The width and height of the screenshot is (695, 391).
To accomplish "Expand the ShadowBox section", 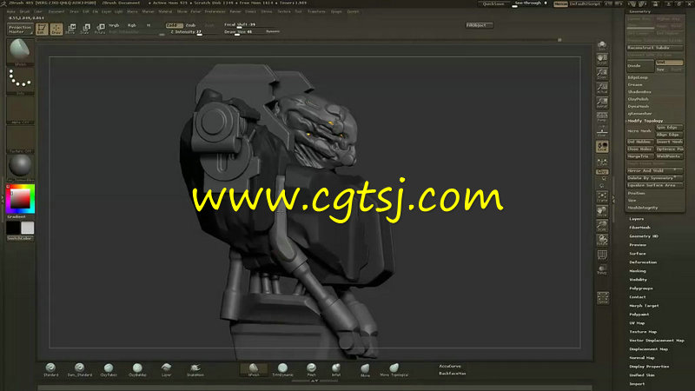I will click(639, 92).
